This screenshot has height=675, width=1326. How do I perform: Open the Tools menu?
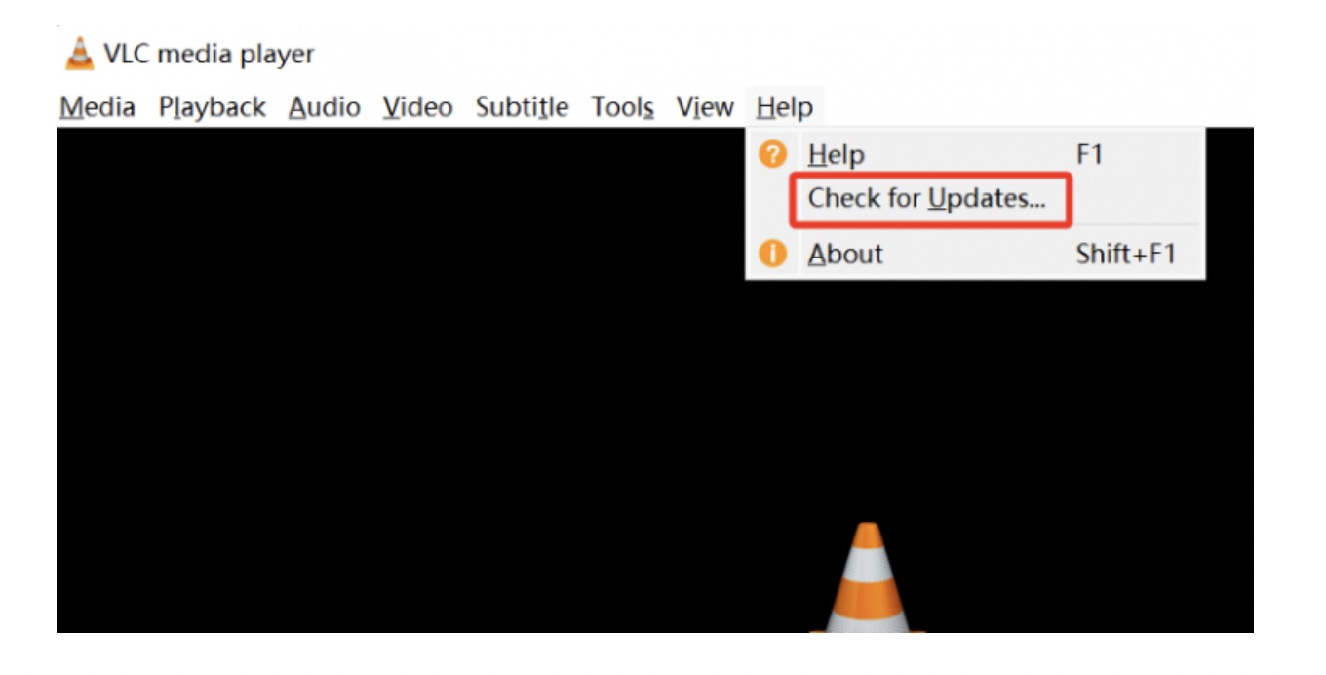[622, 107]
